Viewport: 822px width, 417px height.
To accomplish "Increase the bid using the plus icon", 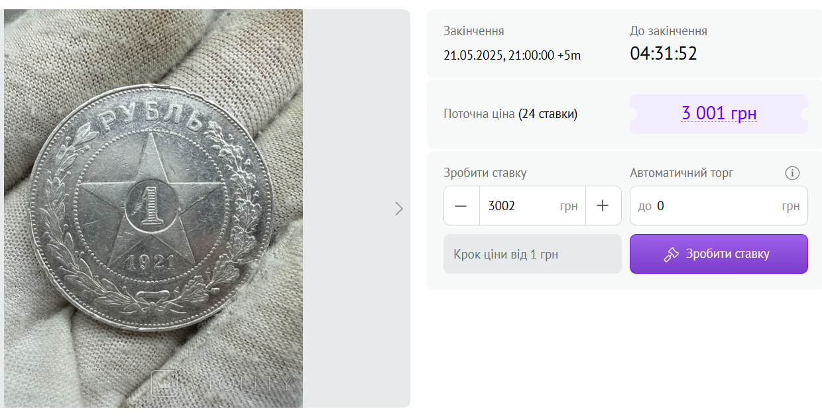I will (603, 206).
